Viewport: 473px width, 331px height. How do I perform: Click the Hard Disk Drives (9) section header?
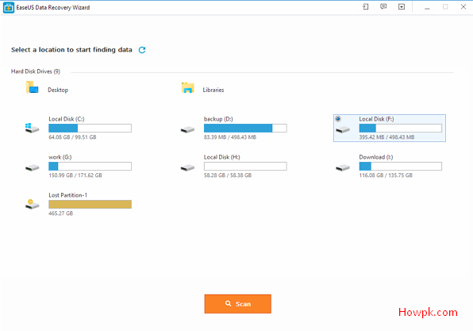[x=36, y=71]
